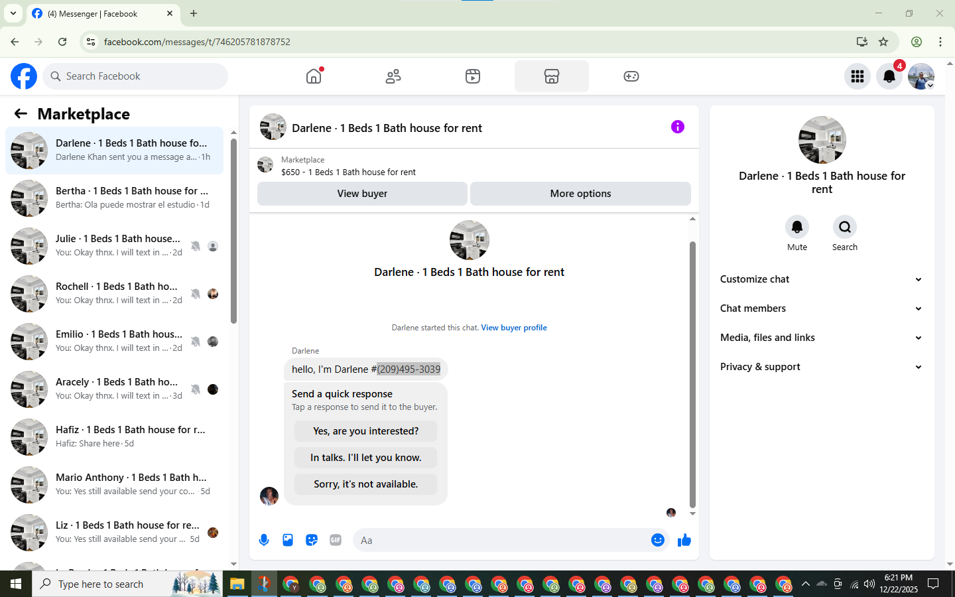This screenshot has width=955, height=597.
Task: Go back using Marketplace back arrow
Action: (x=21, y=113)
